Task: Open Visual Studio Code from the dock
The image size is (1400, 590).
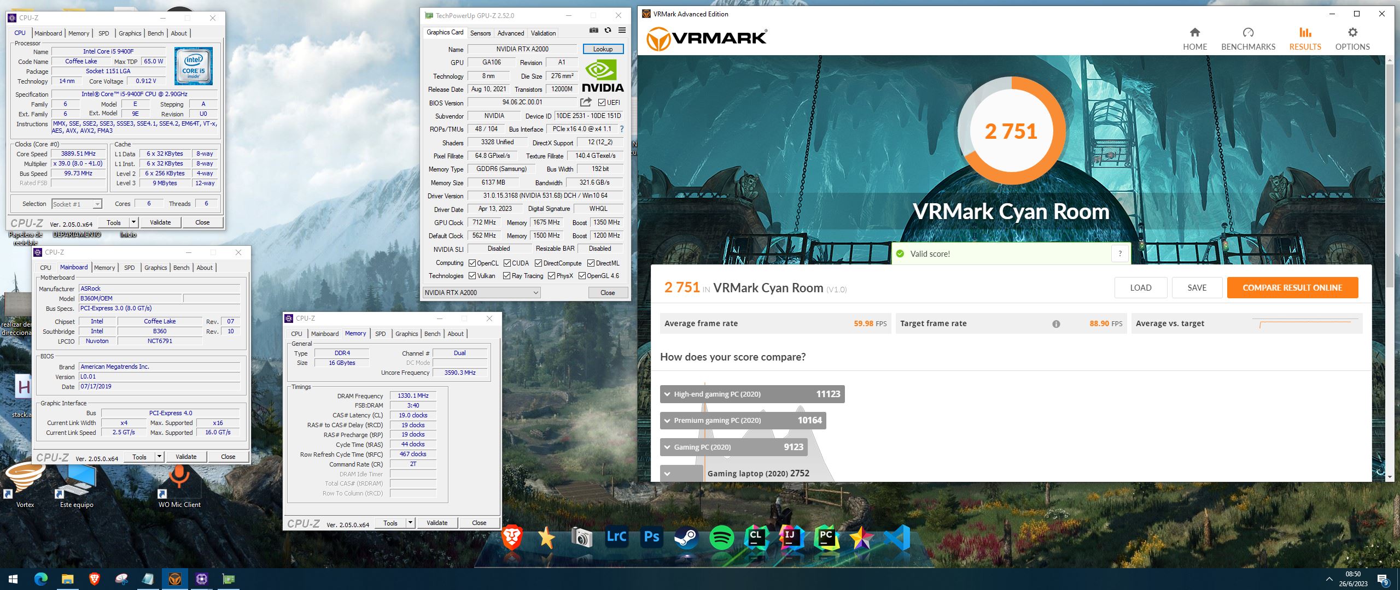Action: (x=897, y=538)
